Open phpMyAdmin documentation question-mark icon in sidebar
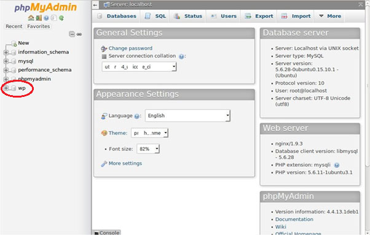This screenshot has width=370, height=235. (x=46, y=18)
